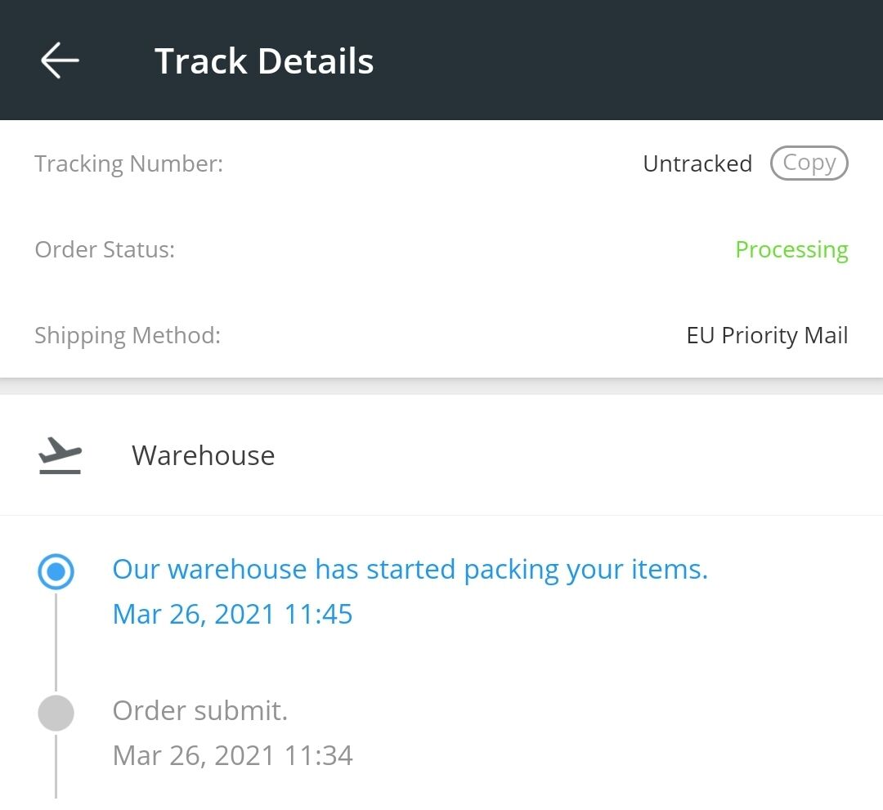This screenshot has height=810, width=883.
Task: Click the Tracking Number label
Action: pos(129,164)
